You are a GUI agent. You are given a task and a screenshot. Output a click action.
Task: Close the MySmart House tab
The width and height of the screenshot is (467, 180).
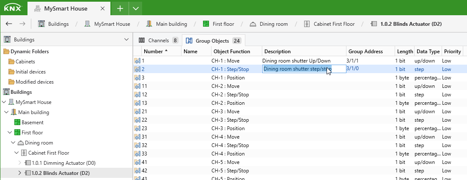click(102, 8)
